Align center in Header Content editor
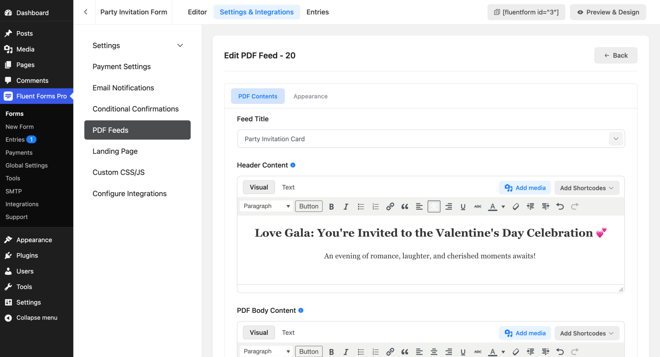This screenshot has height=357, width=660. point(434,206)
